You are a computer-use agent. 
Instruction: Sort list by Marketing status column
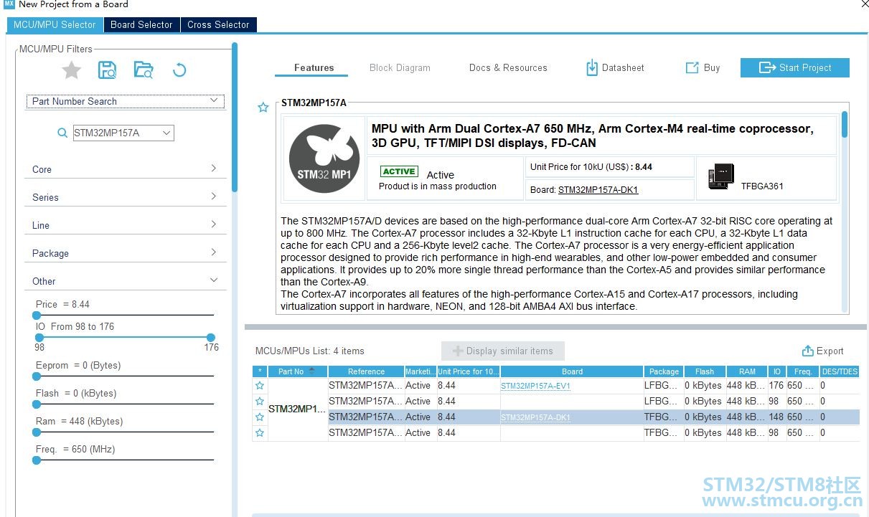coord(420,371)
